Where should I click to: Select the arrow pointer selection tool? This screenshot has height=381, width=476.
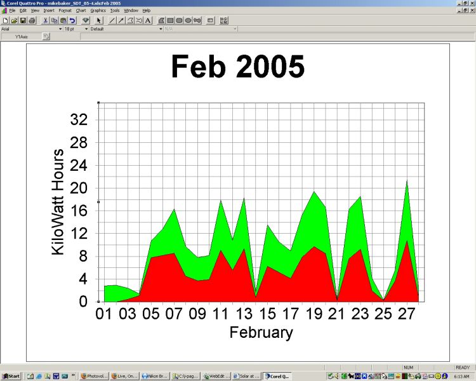99,20
